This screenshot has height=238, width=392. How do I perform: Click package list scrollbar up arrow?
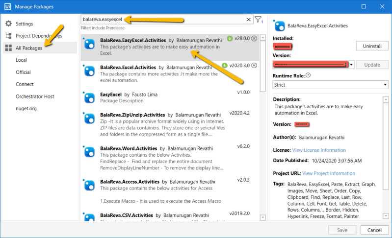[263, 38]
